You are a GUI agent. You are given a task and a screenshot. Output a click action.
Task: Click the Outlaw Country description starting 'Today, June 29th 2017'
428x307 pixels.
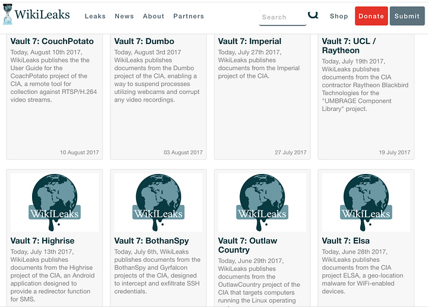point(259,281)
